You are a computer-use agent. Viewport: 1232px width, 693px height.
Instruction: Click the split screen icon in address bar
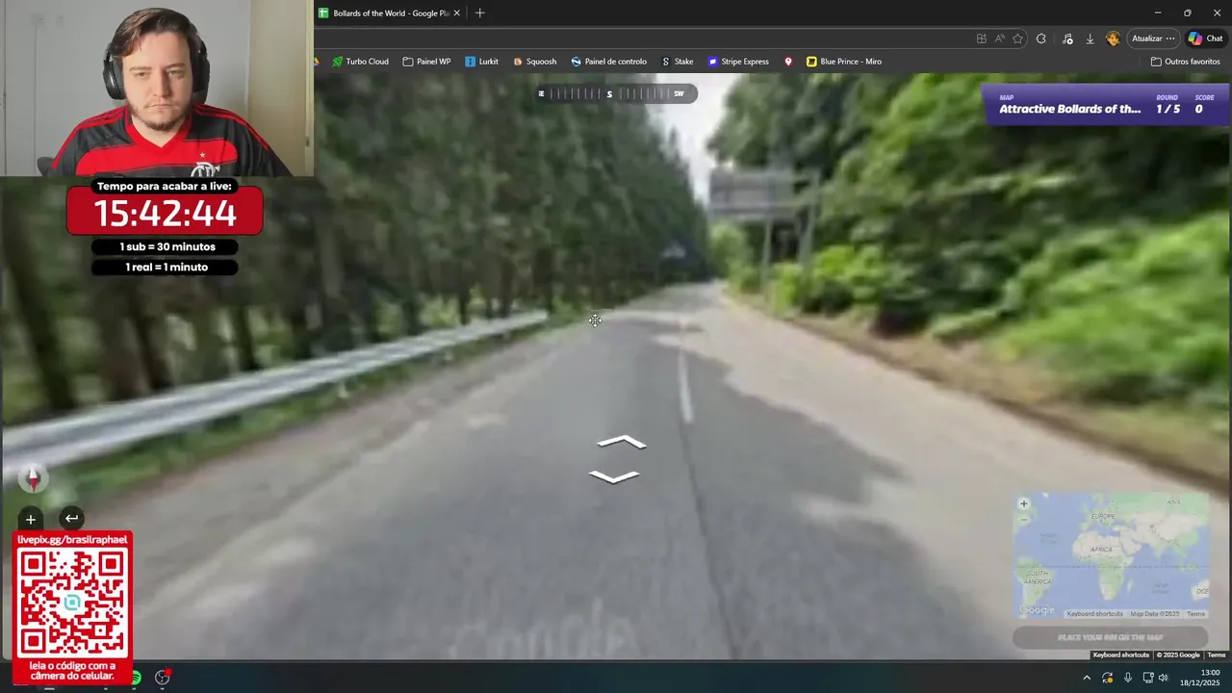click(981, 38)
